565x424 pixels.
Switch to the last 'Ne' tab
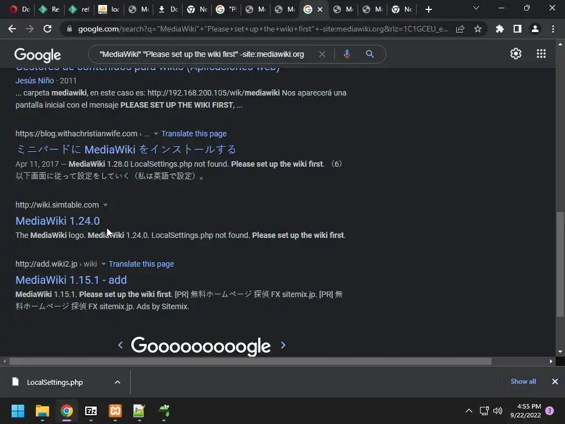coord(402,9)
